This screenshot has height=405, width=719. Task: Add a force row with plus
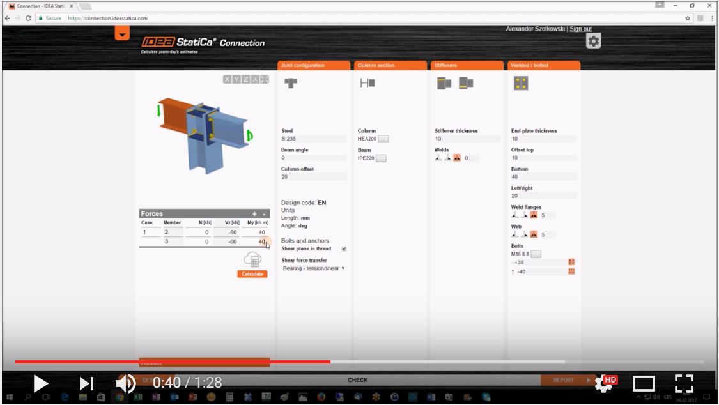click(x=254, y=214)
